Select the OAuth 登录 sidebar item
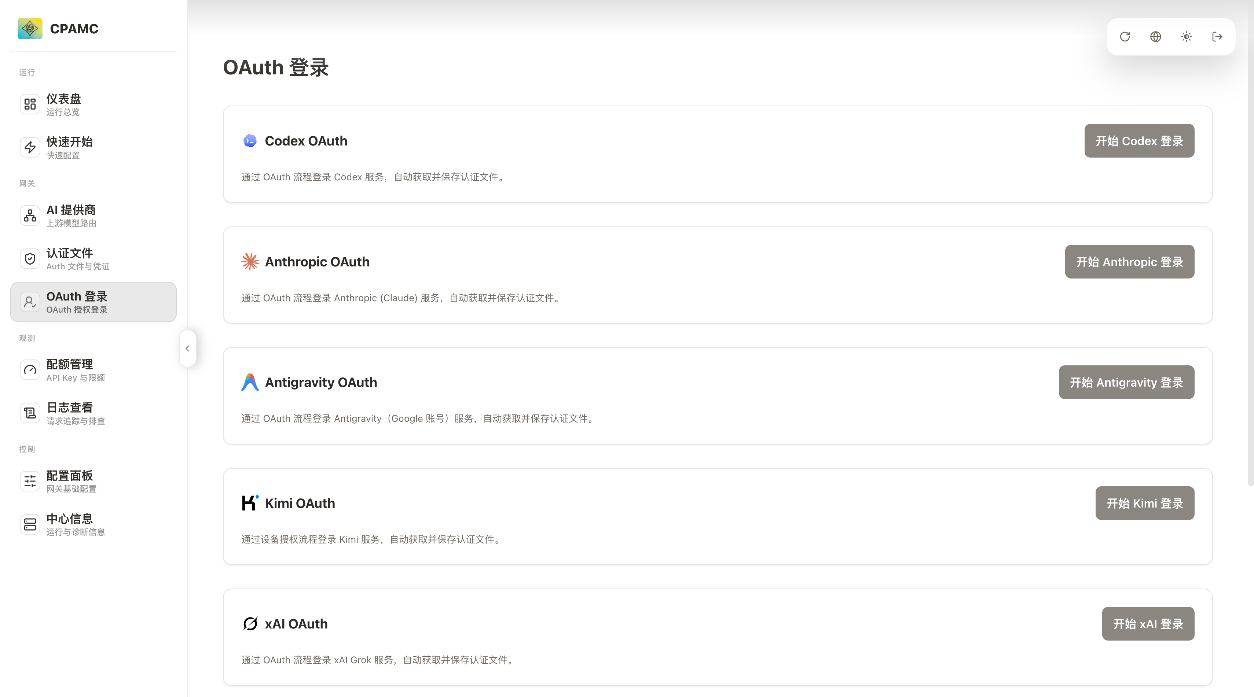Viewport: 1254px width, 697px height. pos(93,302)
